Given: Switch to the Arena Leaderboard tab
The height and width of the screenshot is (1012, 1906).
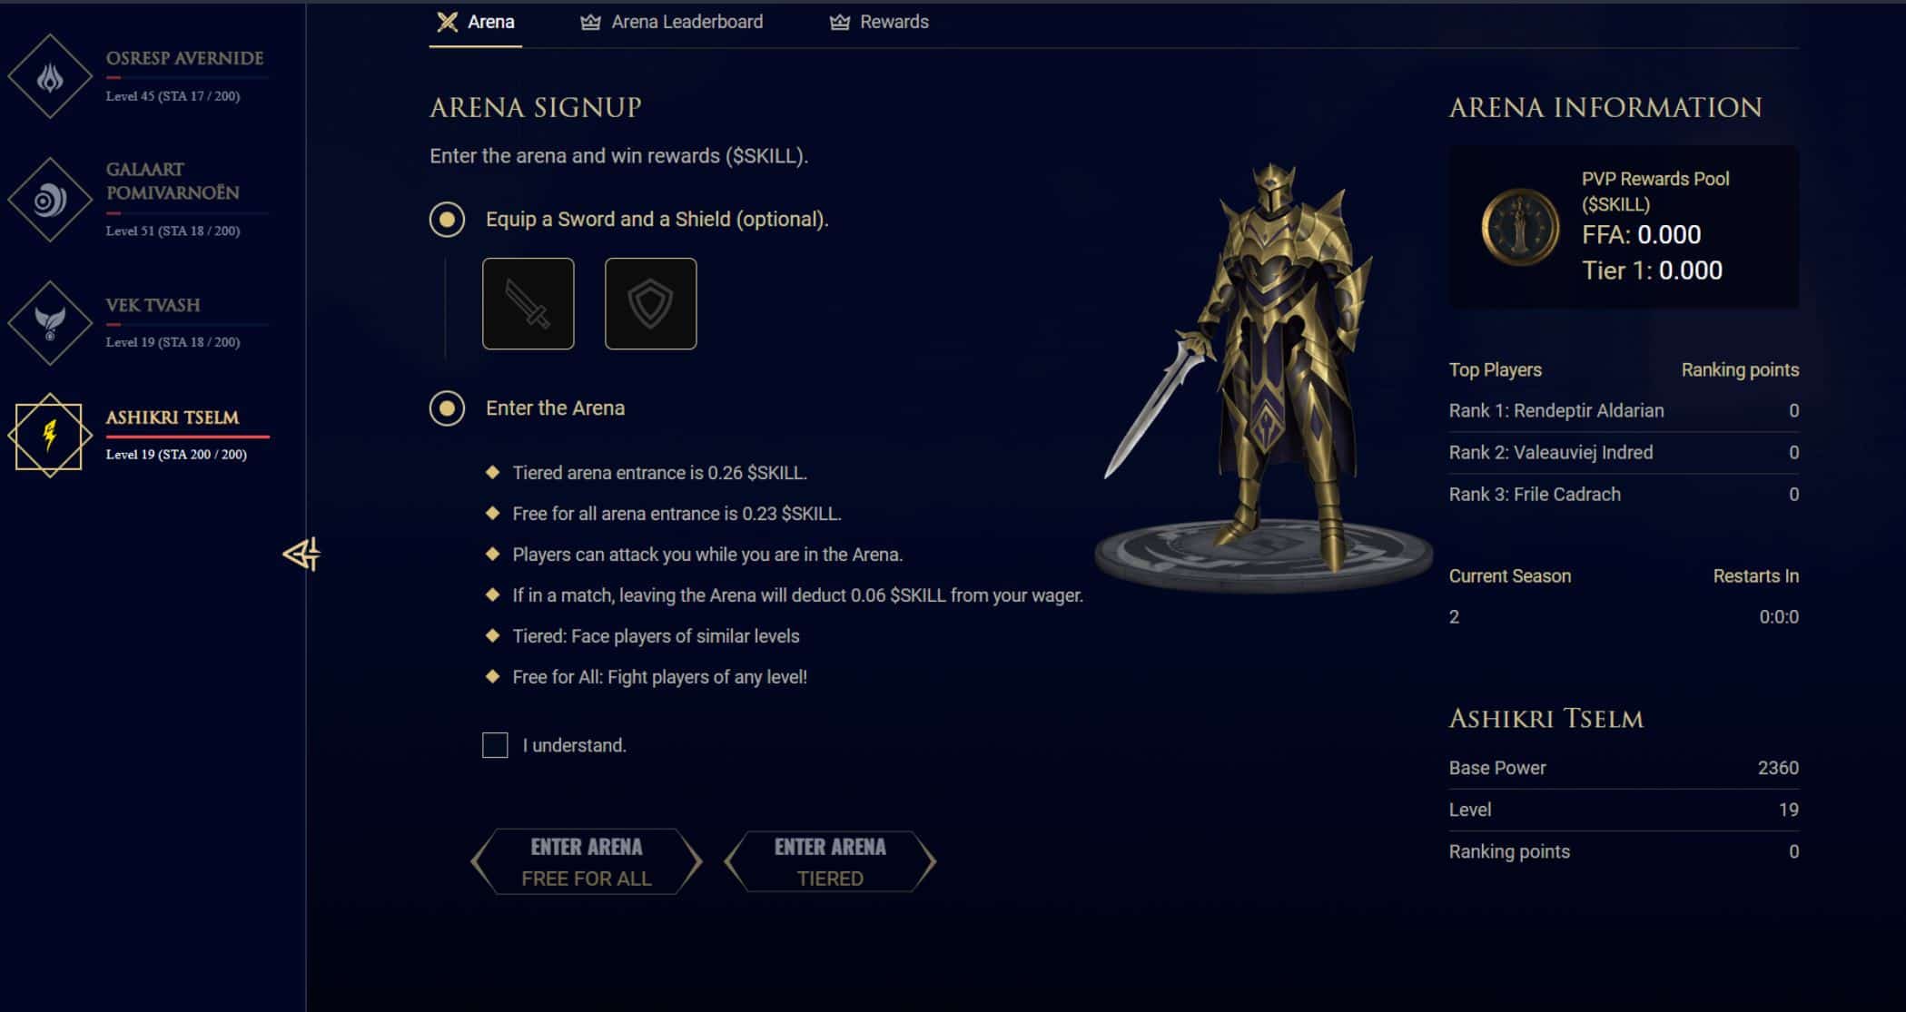Looking at the screenshot, I should [672, 22].
